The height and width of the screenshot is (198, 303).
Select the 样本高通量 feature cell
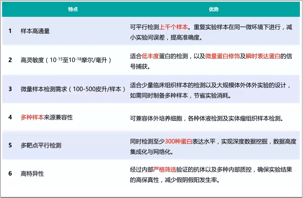[35, 31]
